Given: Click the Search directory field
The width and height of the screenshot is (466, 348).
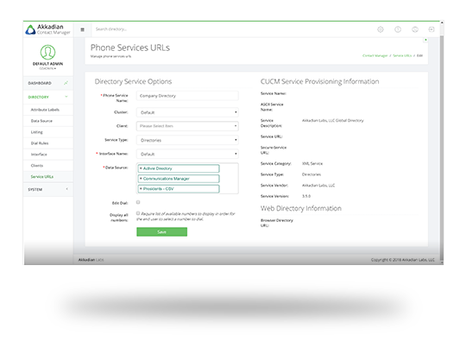Looking at the screenshot, I should click(x=111, y=29).
